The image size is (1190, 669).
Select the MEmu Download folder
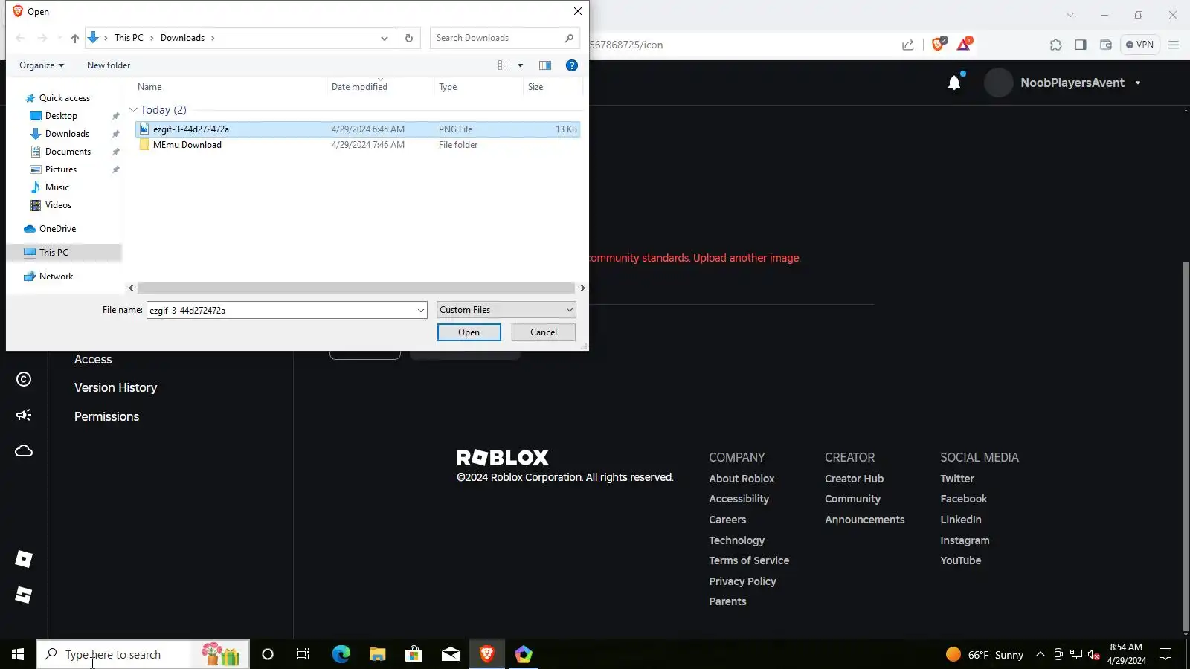point(358,145)
